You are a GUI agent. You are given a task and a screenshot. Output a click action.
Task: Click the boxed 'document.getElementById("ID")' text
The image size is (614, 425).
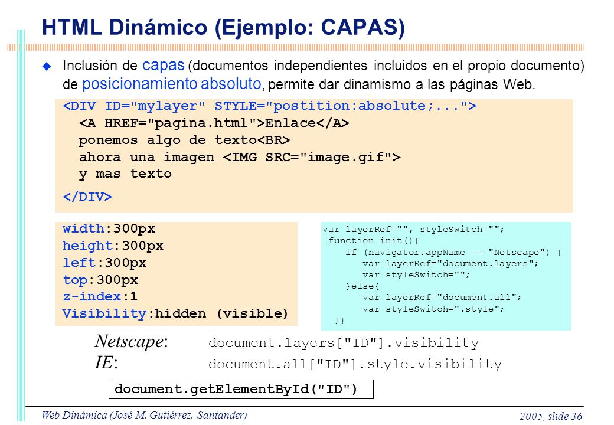tap(236, 390)
